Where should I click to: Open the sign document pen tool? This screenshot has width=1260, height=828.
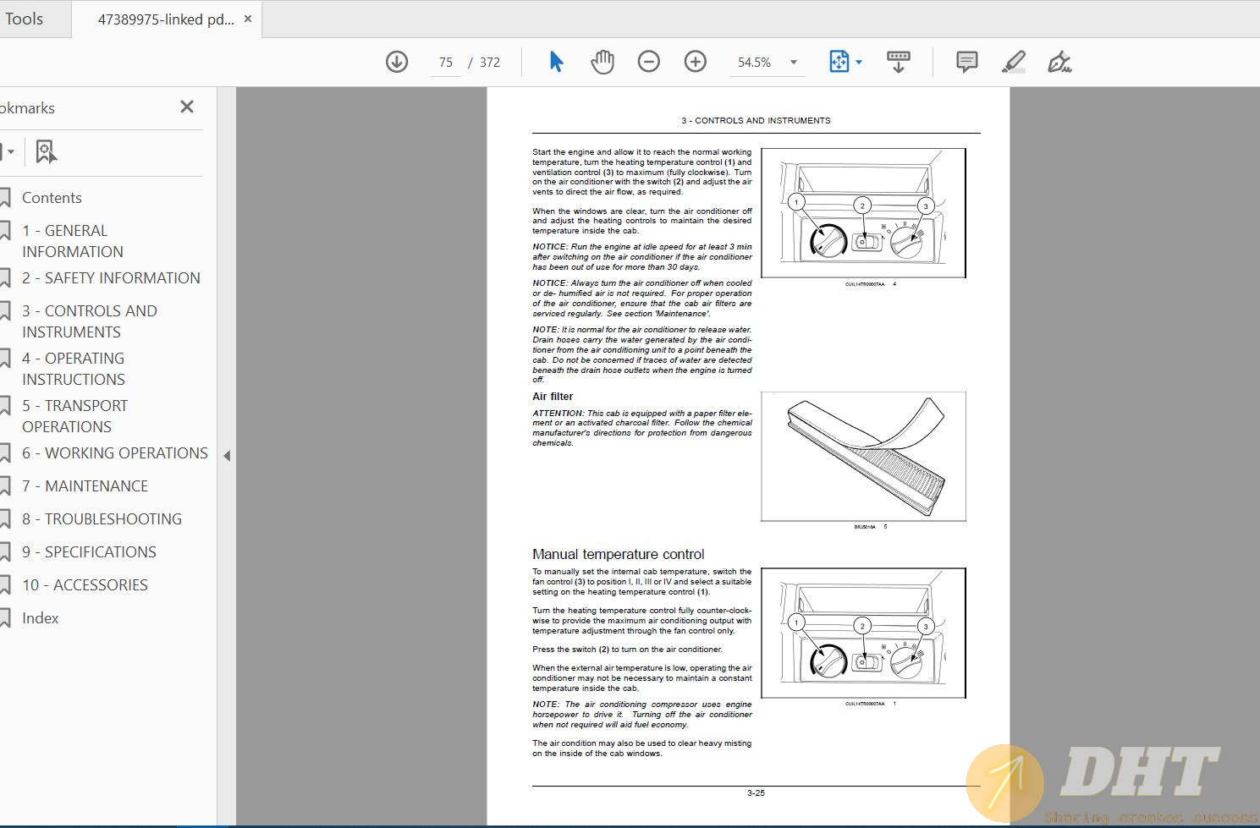[1059, 62]
